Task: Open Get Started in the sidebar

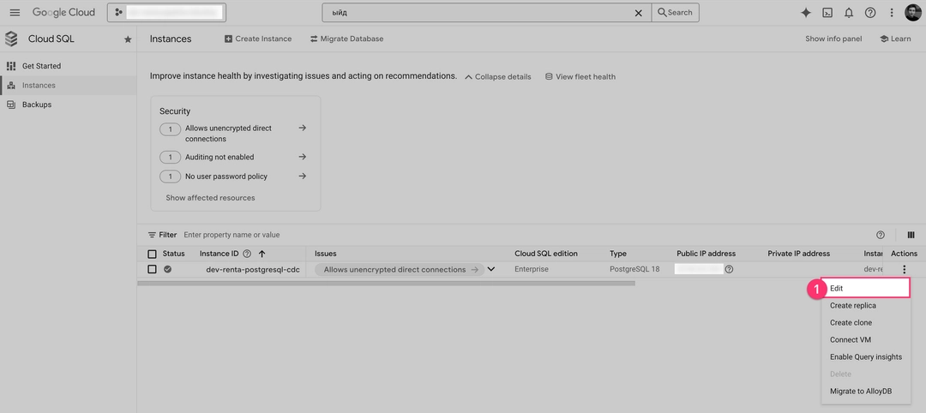Action: (x=41, y=66)
